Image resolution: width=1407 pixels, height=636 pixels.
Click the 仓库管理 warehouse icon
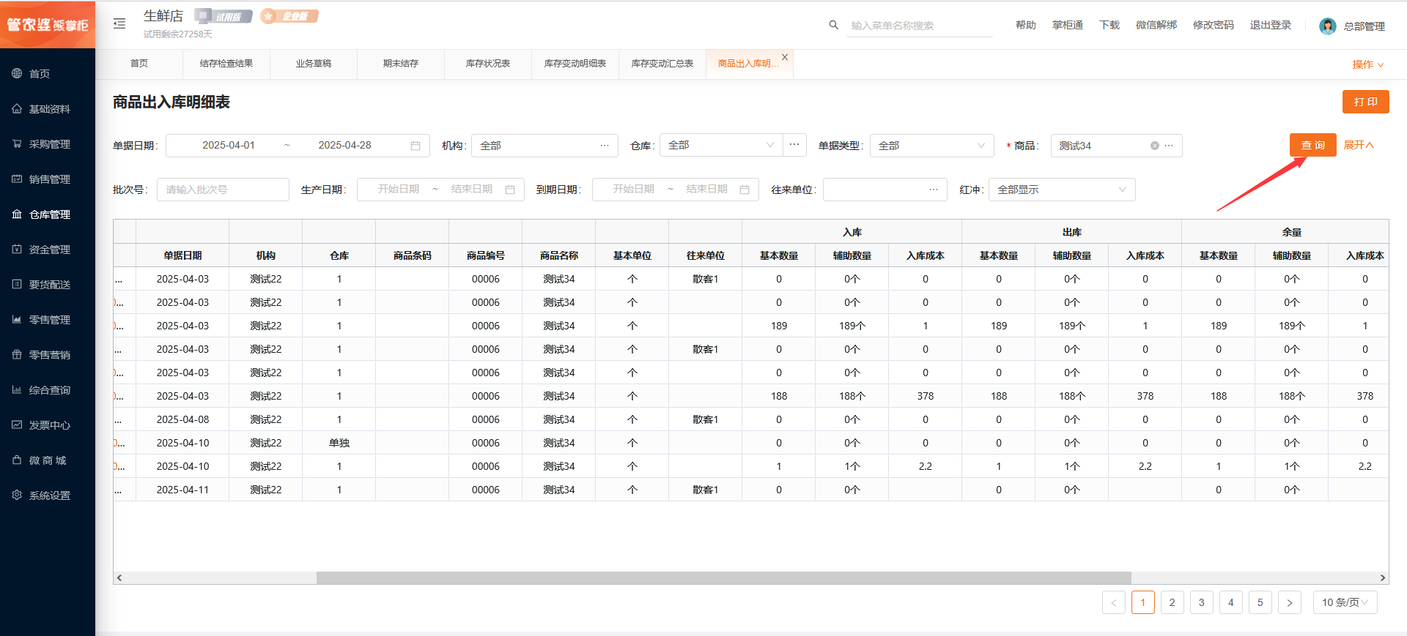(x=17, y=214)
